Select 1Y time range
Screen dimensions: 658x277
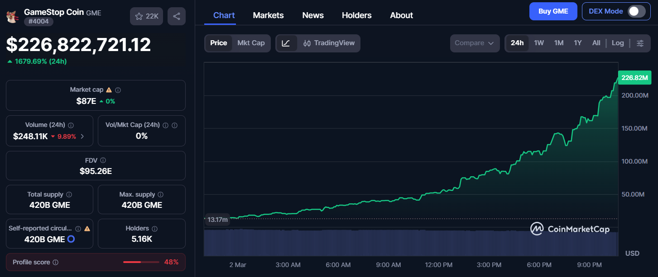(x=578, y=43)
